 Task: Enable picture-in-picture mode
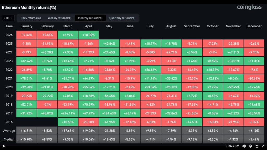coord(256,146)
